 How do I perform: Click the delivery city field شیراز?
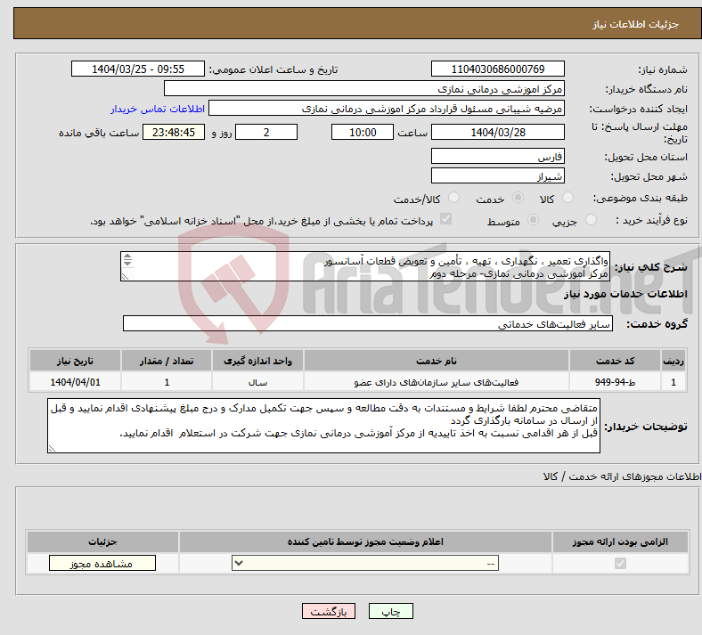point(498,175)
